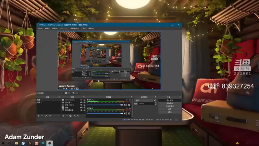Pop out the controls dock via header icon
The width and height of the screenshot is (259, 146).
tap(180, 97)
